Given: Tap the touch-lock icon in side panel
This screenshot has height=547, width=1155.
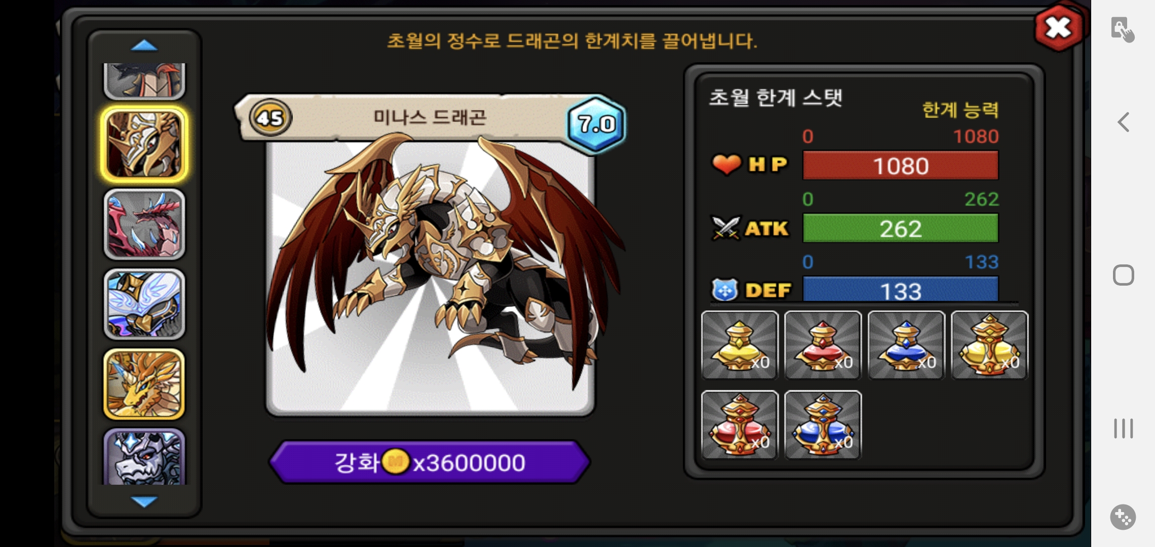Looking at the screenshot, I should click(x=1122, y=29).
